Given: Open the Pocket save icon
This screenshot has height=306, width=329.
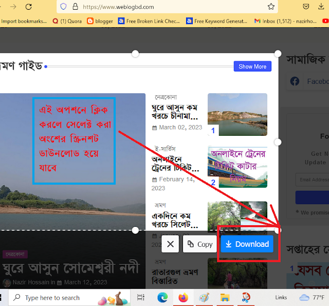Looking at the screenshot, I should coord(306,7).
